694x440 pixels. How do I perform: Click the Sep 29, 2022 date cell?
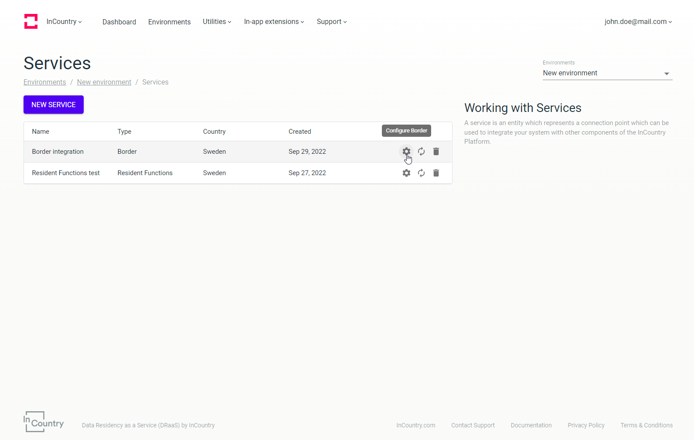tap(307, 152)
